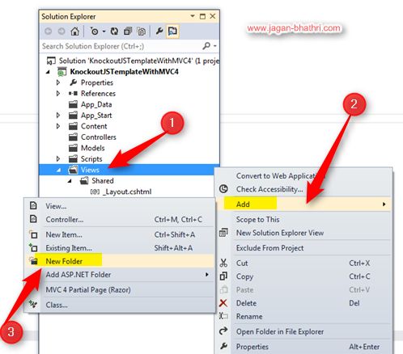Choose Existing Item... from the Add submenu
This screenshot has width=403, height=354.
[x=120, y=248]
